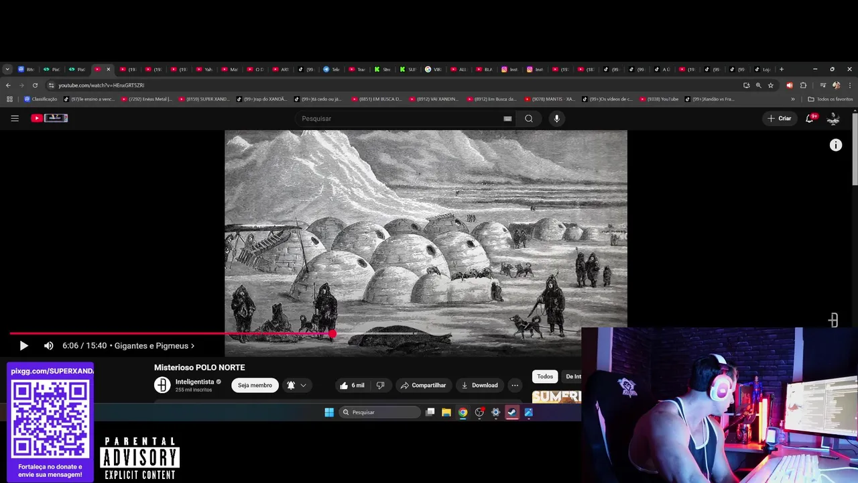Open the Chrome extensions puzzle icon
The width and height of the screenshot is (858, 483).
[x=803, y=85]
